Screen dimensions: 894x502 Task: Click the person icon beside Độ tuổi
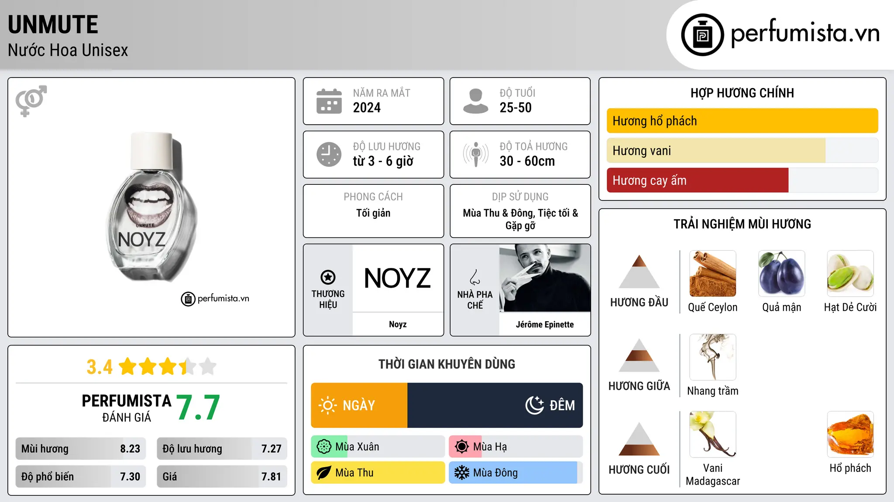click(x=475, y=101)
